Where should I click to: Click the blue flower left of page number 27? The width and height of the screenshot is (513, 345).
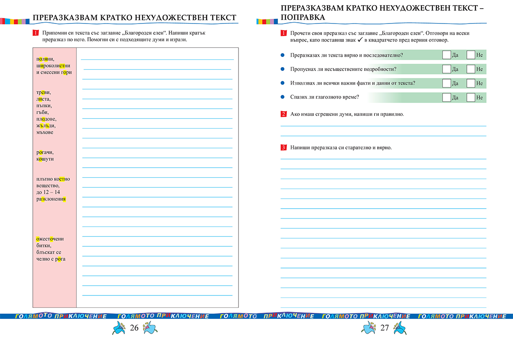(369, 329)
